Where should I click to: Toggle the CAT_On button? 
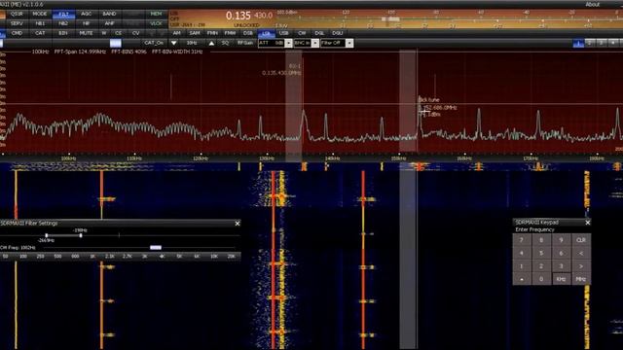(x=154, y=43)
